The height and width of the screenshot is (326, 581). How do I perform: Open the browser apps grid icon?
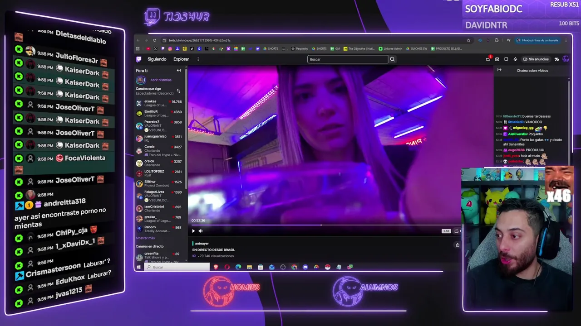138,48
